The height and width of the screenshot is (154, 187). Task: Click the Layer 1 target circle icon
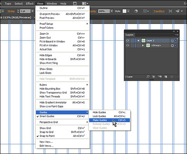172,41
